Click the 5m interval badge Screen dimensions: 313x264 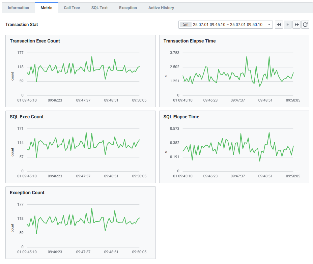[186, 25]
